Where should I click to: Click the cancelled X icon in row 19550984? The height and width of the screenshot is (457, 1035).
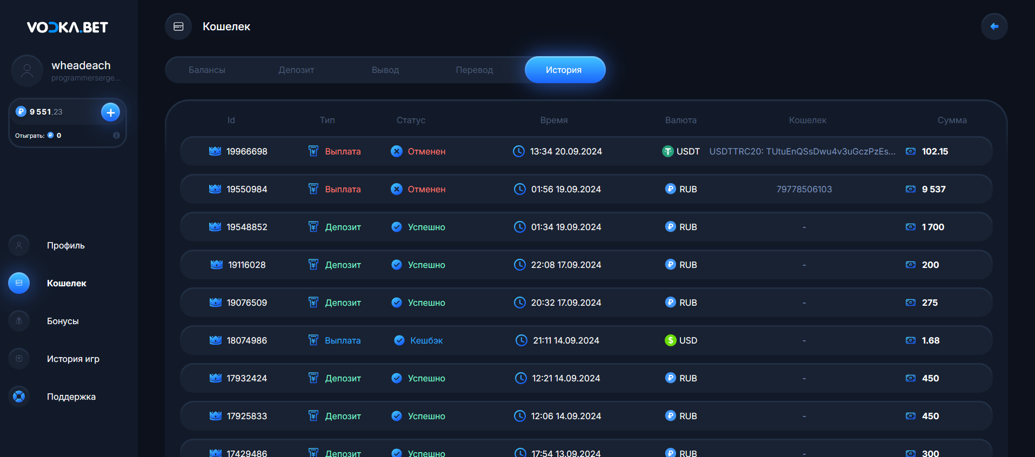(x=397, y=189)
